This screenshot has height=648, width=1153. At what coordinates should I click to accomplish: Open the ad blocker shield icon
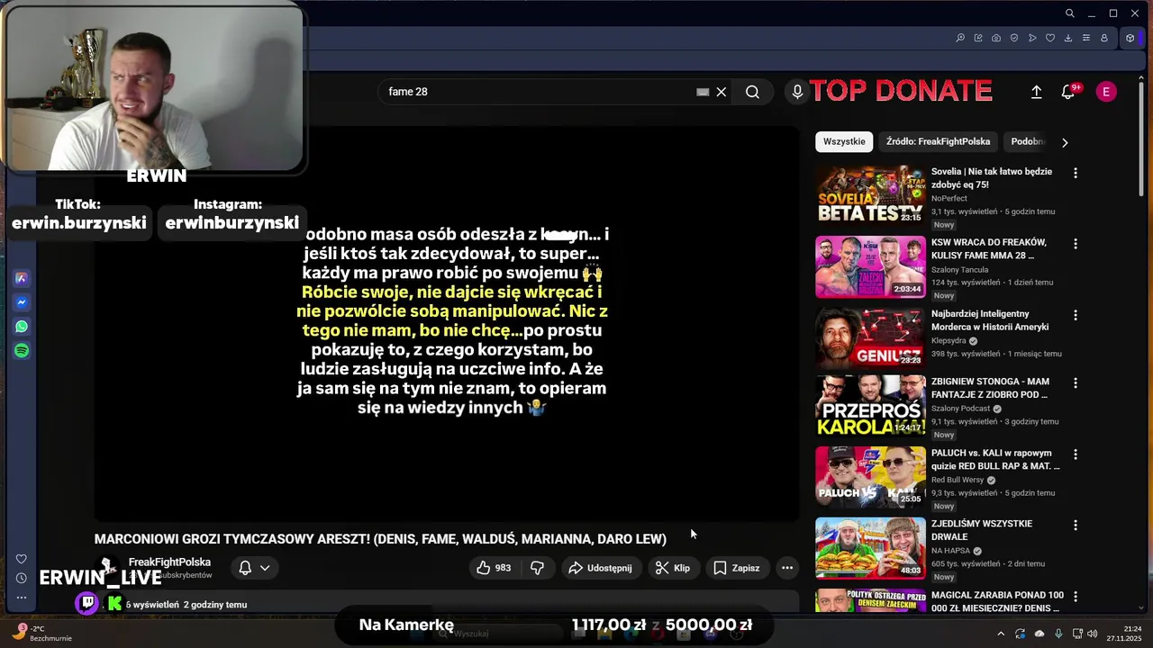(x=1014, y=38)
